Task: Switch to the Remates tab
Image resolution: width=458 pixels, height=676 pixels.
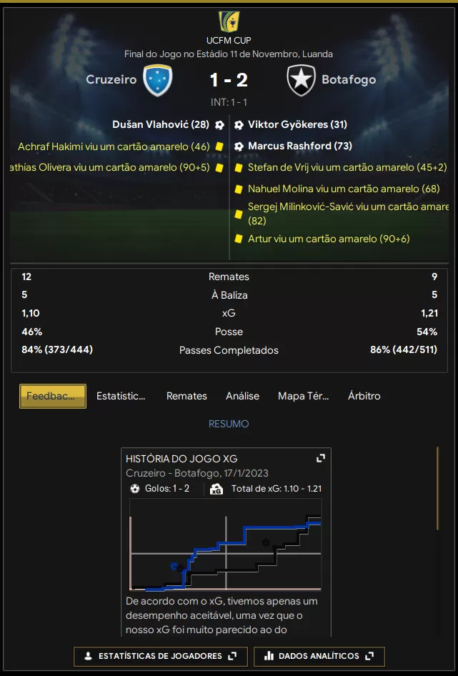Action: click(x=186, y=396)
